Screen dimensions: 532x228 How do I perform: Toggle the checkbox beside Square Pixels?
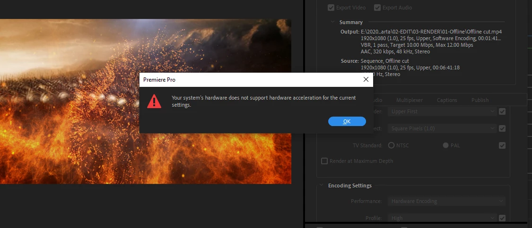pos(502,128)
